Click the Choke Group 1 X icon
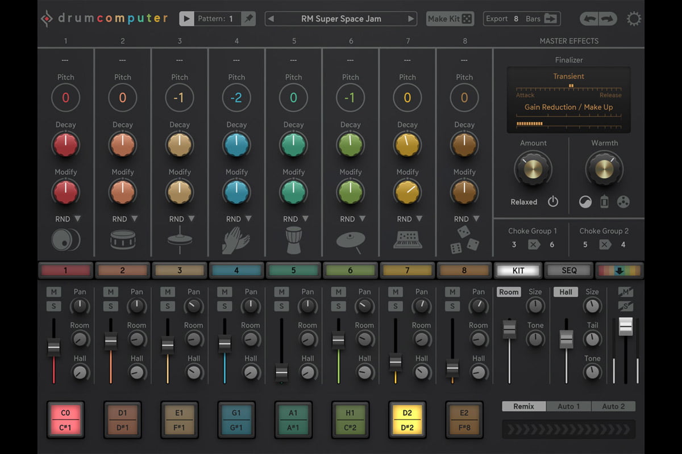 tap(533, 245)
